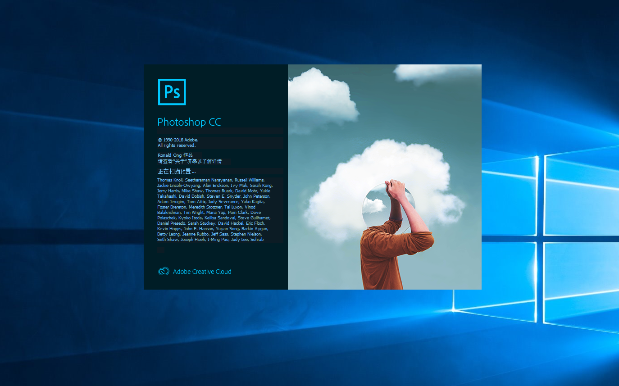The width and height of the screenshot is (619, 386).
Task: Click the "请查看“关于”屏幕以了解详情" line
Action: (190, 161)
